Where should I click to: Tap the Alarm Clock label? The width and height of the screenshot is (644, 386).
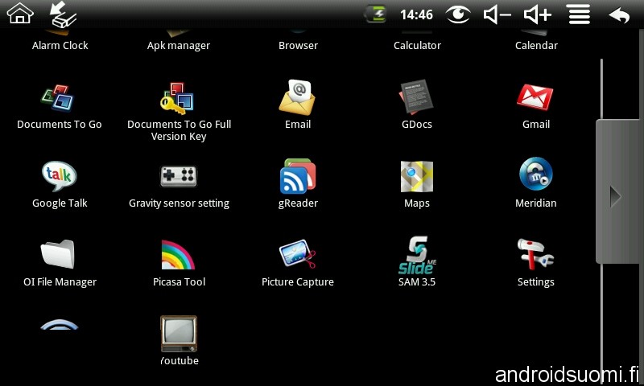click(x=60, y=46)
